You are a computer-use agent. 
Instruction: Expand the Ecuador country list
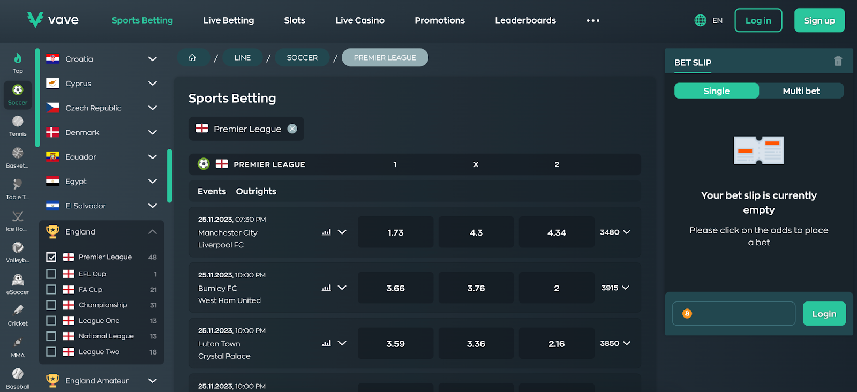153,157
